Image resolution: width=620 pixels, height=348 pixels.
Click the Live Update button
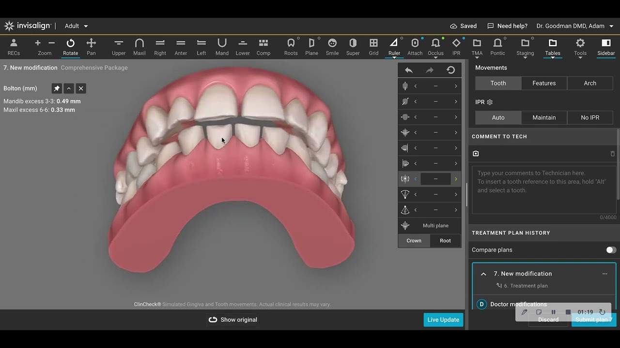pyautogui.click(x=443, y=319)
